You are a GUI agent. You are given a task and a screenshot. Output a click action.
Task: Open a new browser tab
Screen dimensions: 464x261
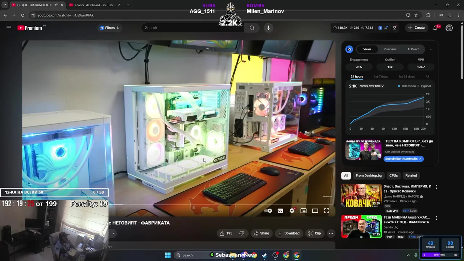[128, 5]
